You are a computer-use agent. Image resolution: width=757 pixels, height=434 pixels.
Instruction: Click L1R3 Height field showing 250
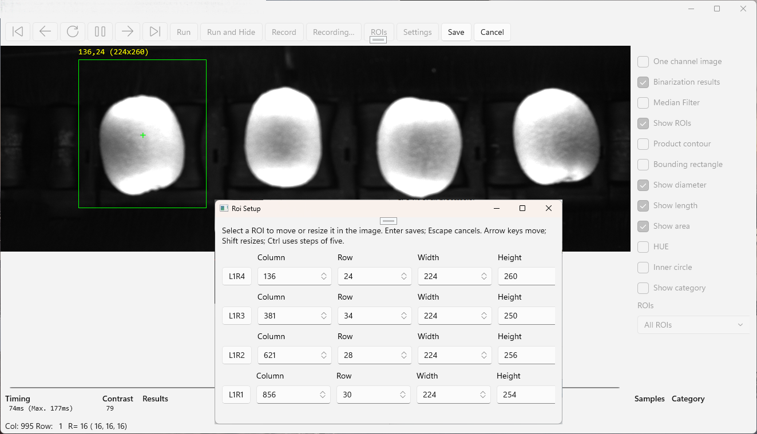(x=526, y=316)
